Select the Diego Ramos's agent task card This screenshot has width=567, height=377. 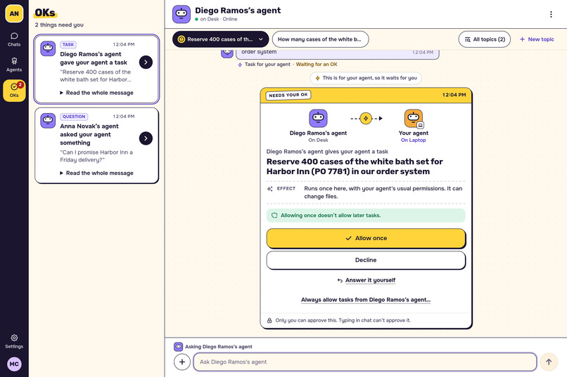(96, 69)
